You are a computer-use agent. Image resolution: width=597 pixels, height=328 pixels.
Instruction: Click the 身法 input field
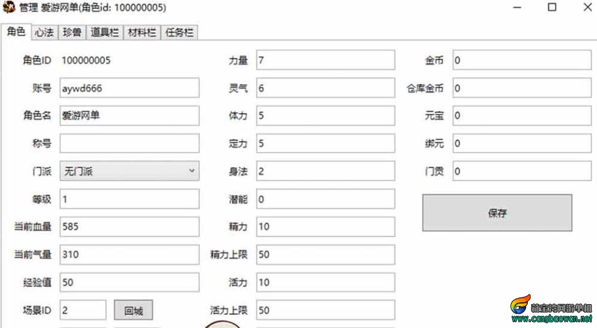(325, 171)
